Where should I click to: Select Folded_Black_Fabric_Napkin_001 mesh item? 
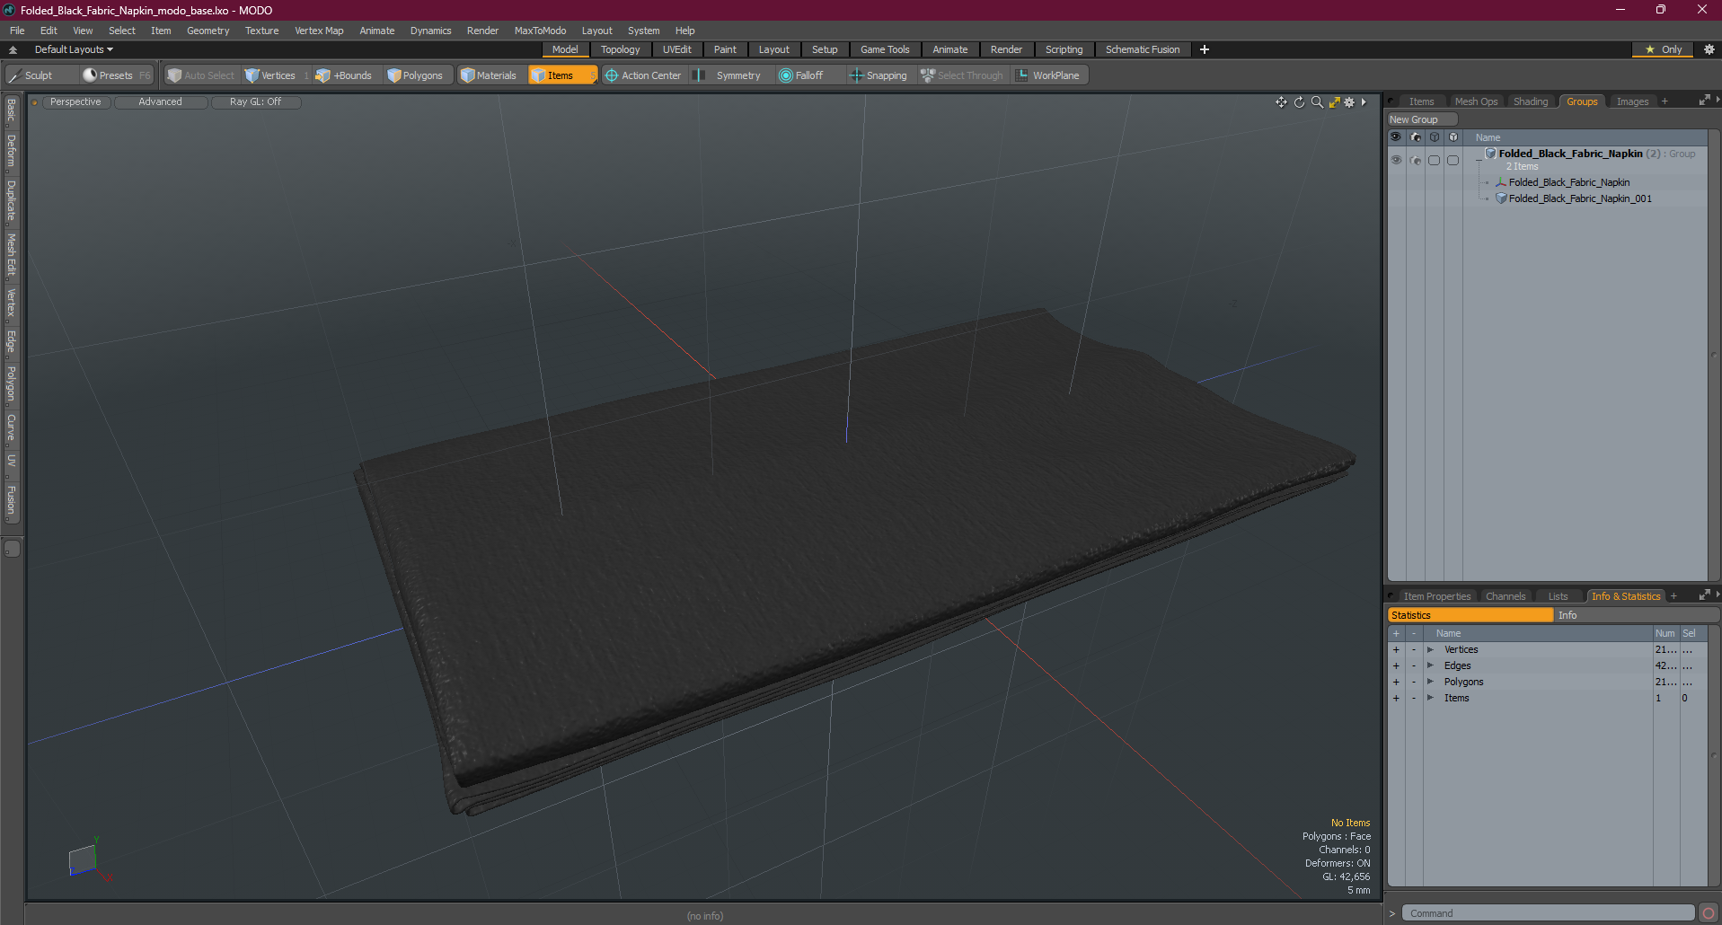1579,198
